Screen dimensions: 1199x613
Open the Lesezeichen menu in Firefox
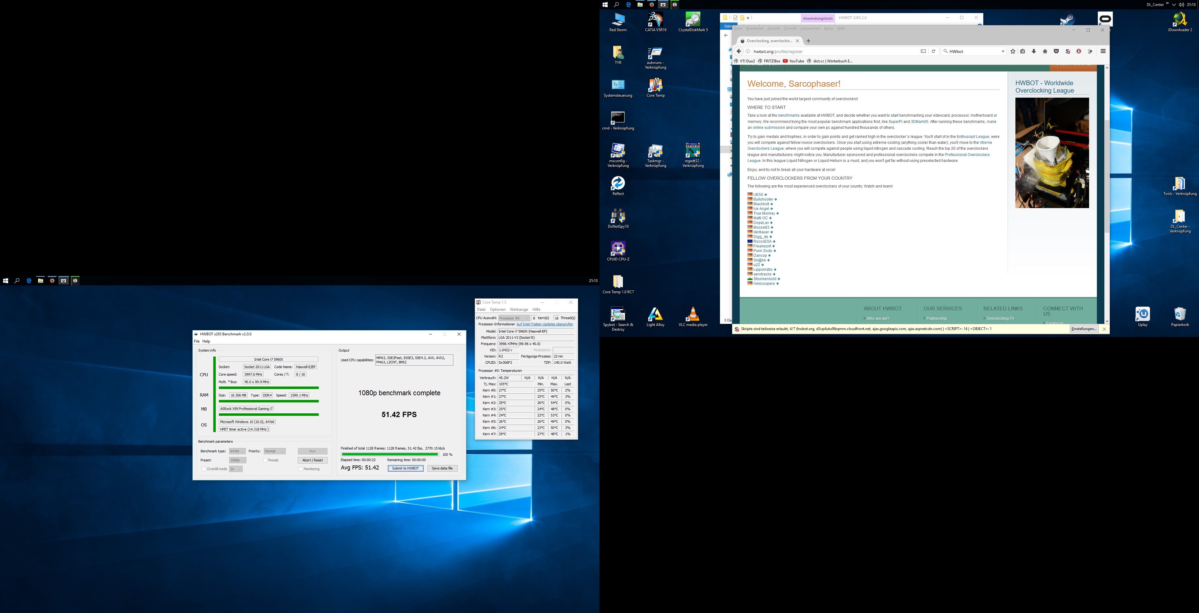(810, 29)
